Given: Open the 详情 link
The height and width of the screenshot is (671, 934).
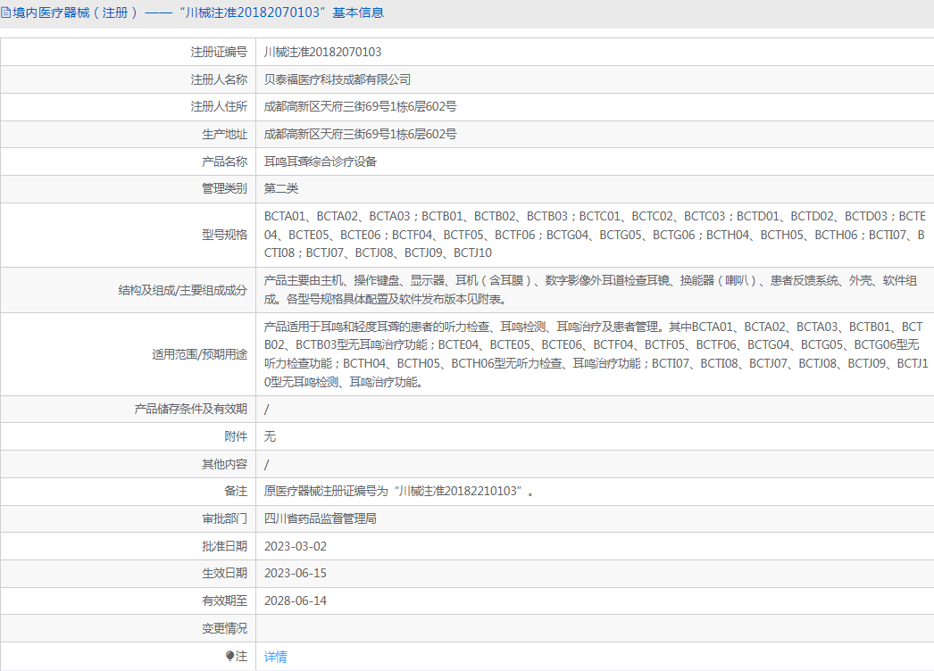Looking at the screenshot, I should point(275,657).
